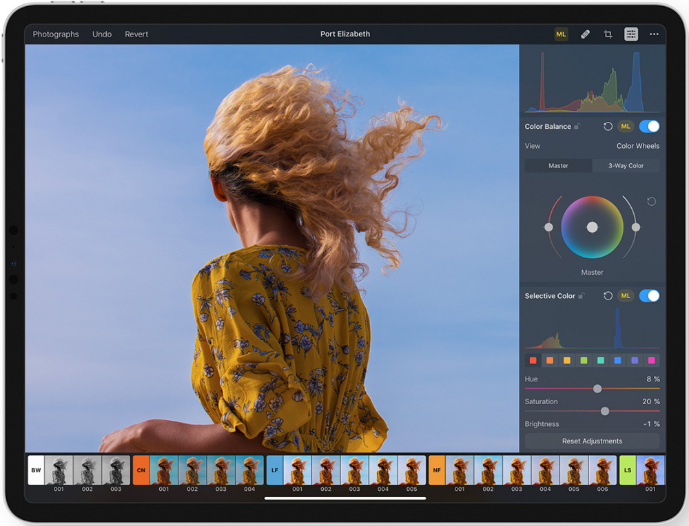Tap the ML Enhance icon in top toolbar

[561, 34]
